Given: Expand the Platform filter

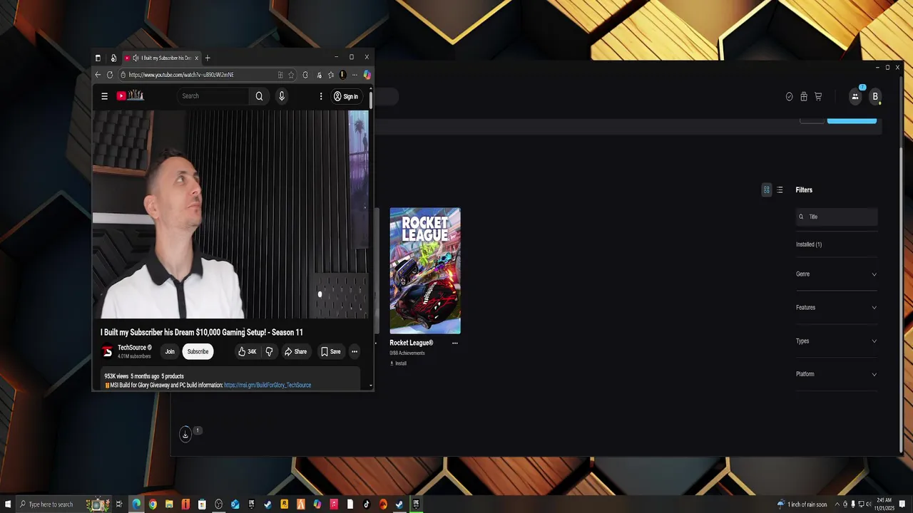Looking at the screenshot, I should click(x=837, y=374).
